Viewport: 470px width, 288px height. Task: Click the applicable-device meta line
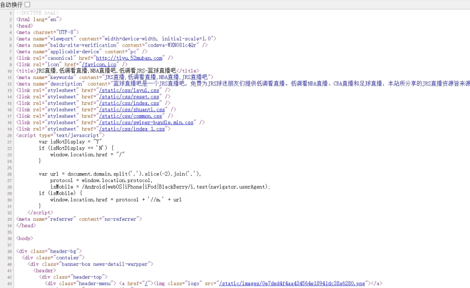tap(82, 52)
